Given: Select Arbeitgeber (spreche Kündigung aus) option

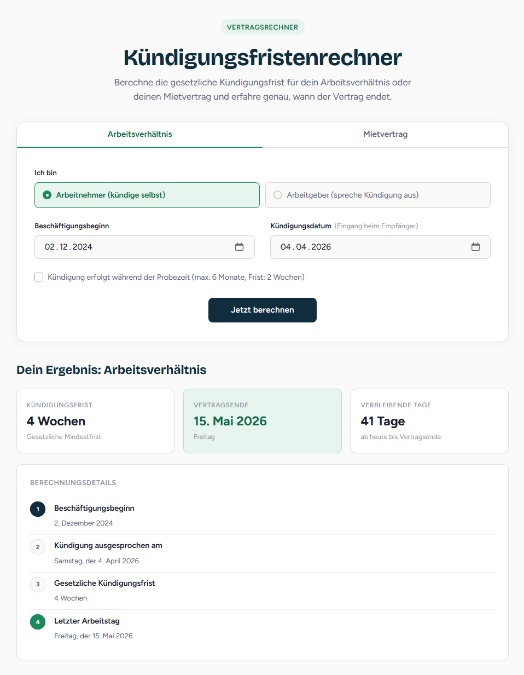Looking at the screenshot, I should [x=378, y=195].
